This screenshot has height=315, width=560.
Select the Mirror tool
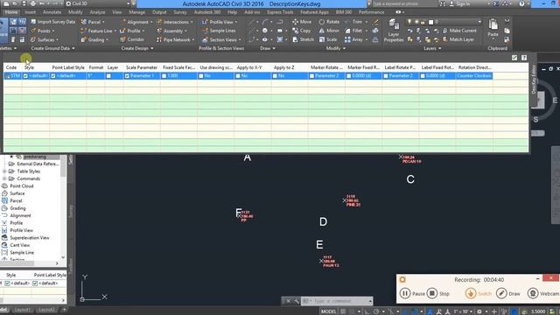click(x=329, y=31)
